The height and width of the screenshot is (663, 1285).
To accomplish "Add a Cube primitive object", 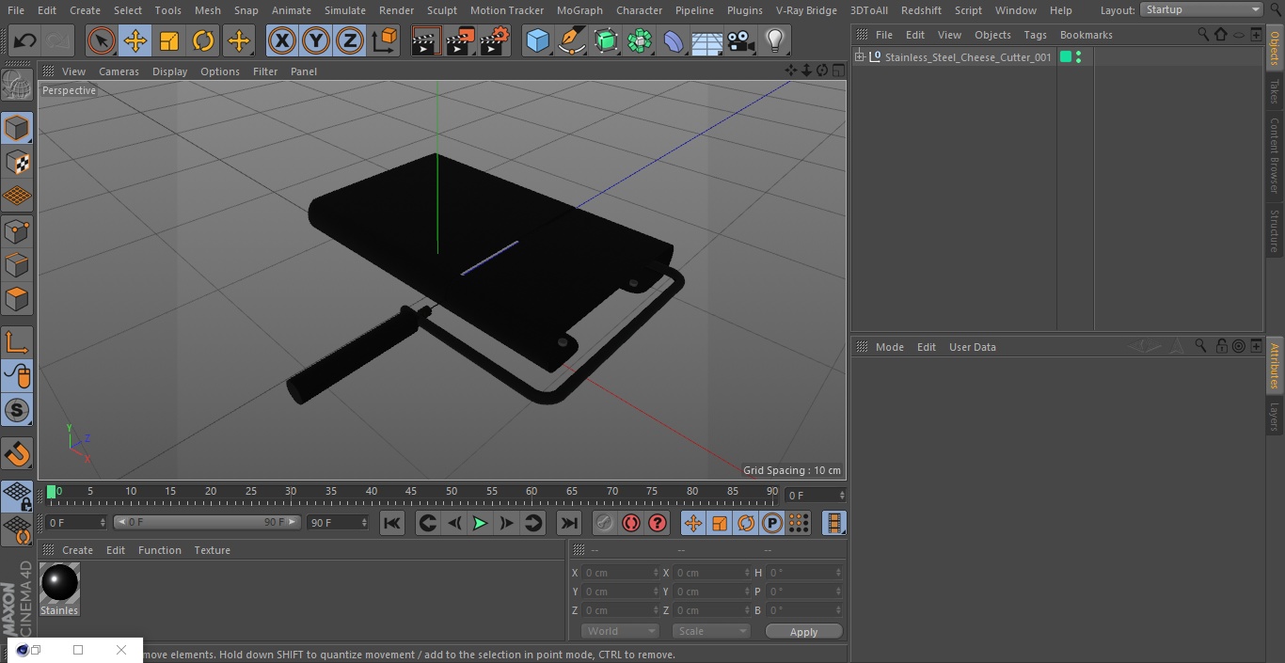I will 537,41.
